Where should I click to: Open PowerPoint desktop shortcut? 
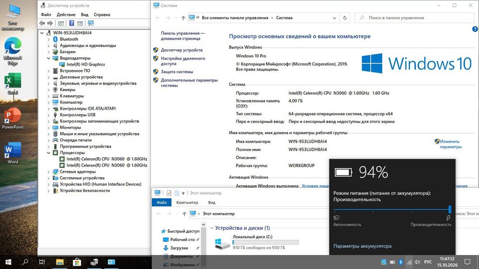click(x=12, y=119)
